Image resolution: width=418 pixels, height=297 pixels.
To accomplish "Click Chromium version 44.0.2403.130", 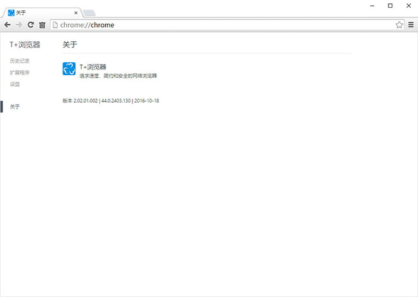I will (x=116, y=101).
